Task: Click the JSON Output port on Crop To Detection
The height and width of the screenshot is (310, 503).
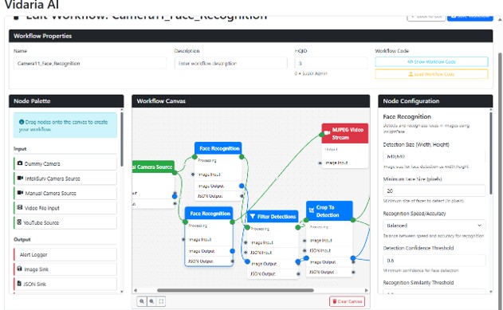Action: [x=353, y=273]
